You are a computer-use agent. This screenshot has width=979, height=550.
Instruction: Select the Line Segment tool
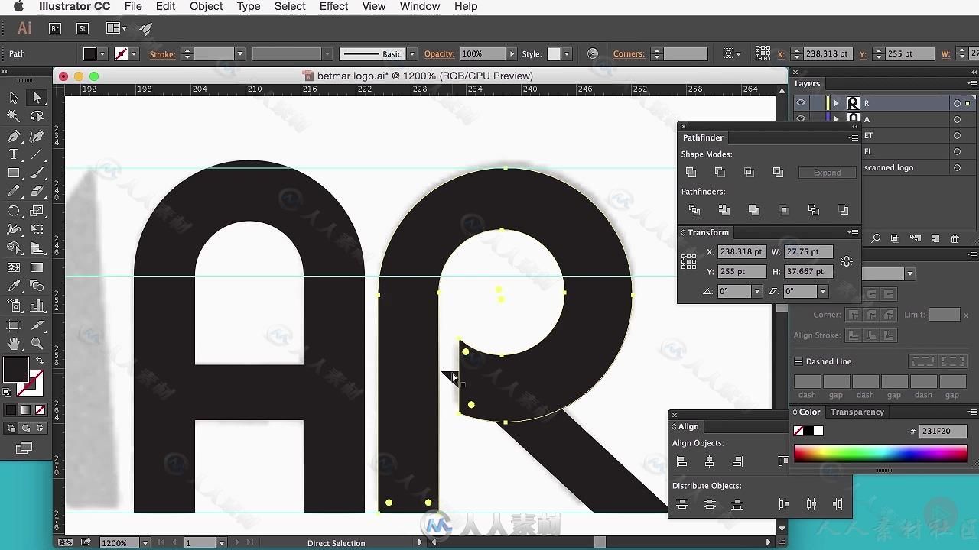(37, 154)
